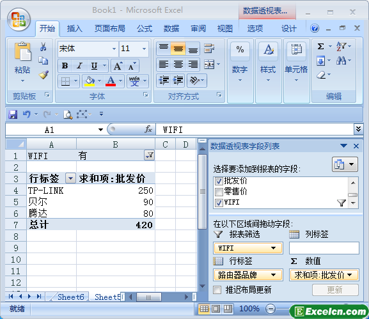
Task: Enable 推迟布局更新 checkbox
Action: tap(217, 290)
